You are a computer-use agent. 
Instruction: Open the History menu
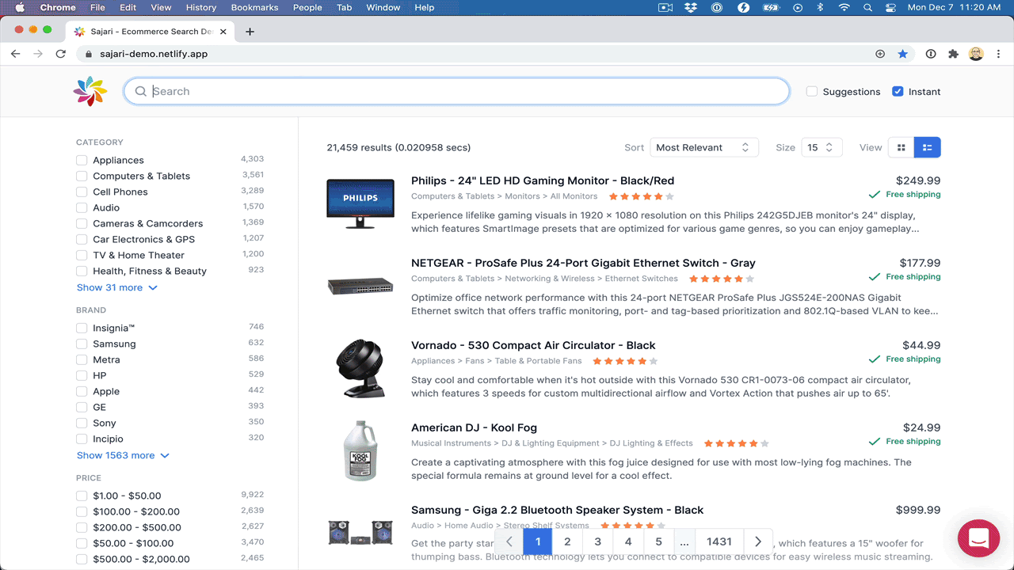[x=200, y=7]
